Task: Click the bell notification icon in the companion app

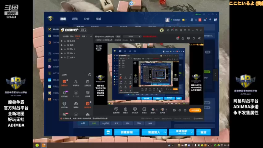Action: click(194, 38)
